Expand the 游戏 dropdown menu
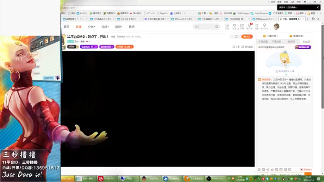The height and width of the screenshot is (182, 324). coord(119,27)
